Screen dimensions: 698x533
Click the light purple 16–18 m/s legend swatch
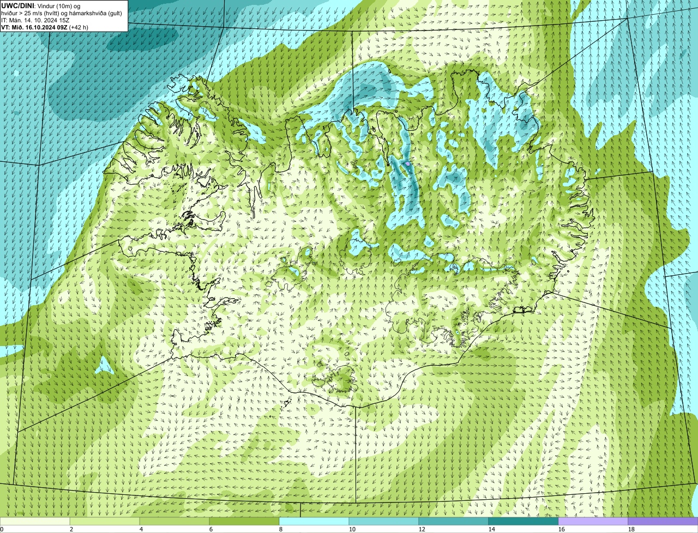point(593,522)
